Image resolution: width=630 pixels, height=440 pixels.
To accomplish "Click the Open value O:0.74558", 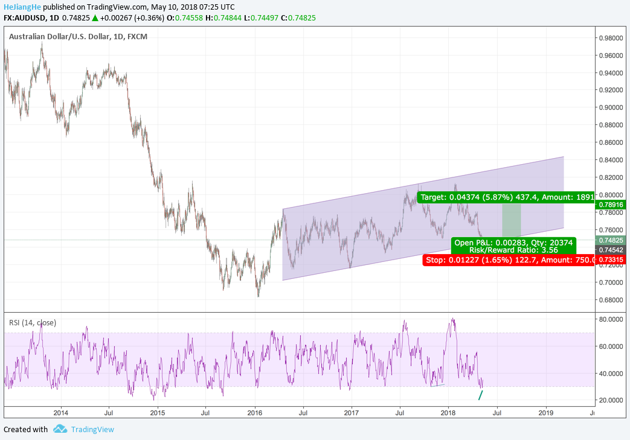I will coord(184,18).
